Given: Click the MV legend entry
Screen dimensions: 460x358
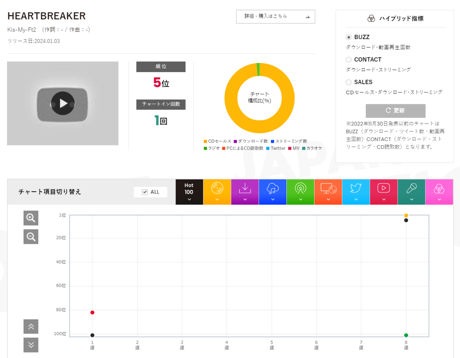Looking at the screenshot, I should 294,148.
